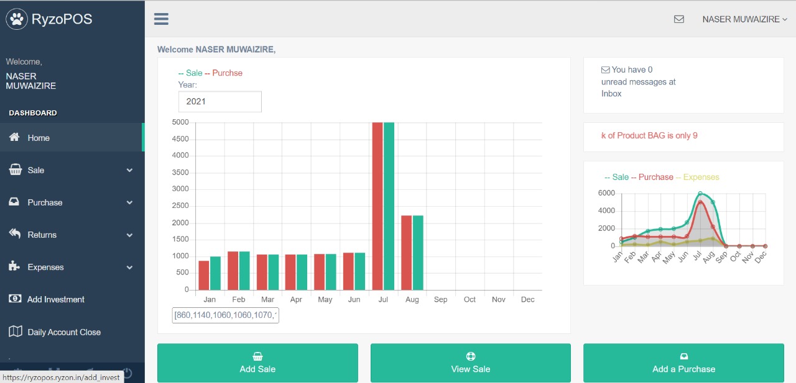Viewport: 796px width, 383px height.
Task: Open the envelope messages icon in header
Action: tap(678, 19)
